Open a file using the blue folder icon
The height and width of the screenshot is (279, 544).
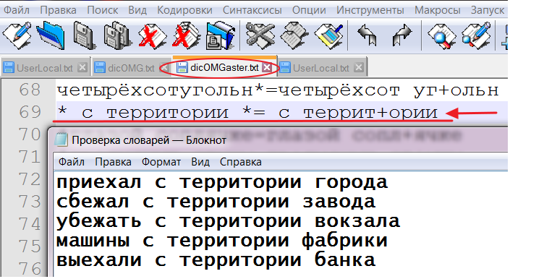tap(51, 35)
